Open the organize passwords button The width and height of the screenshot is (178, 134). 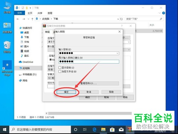pos(89,83)
